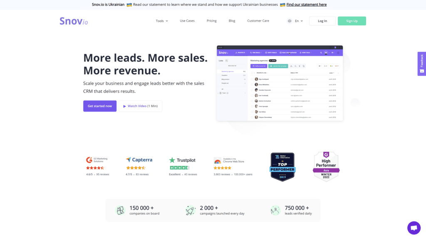Click the Chrome Web Store logo
The width and height of the screenshot is (426, 239).
pyautogui.click(x=229, y=161)
